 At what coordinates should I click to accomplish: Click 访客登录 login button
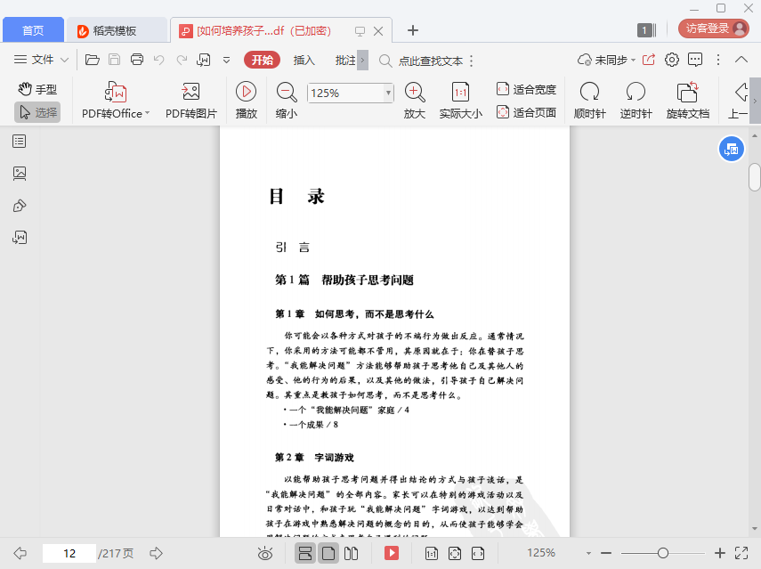(x=714, y=28)
